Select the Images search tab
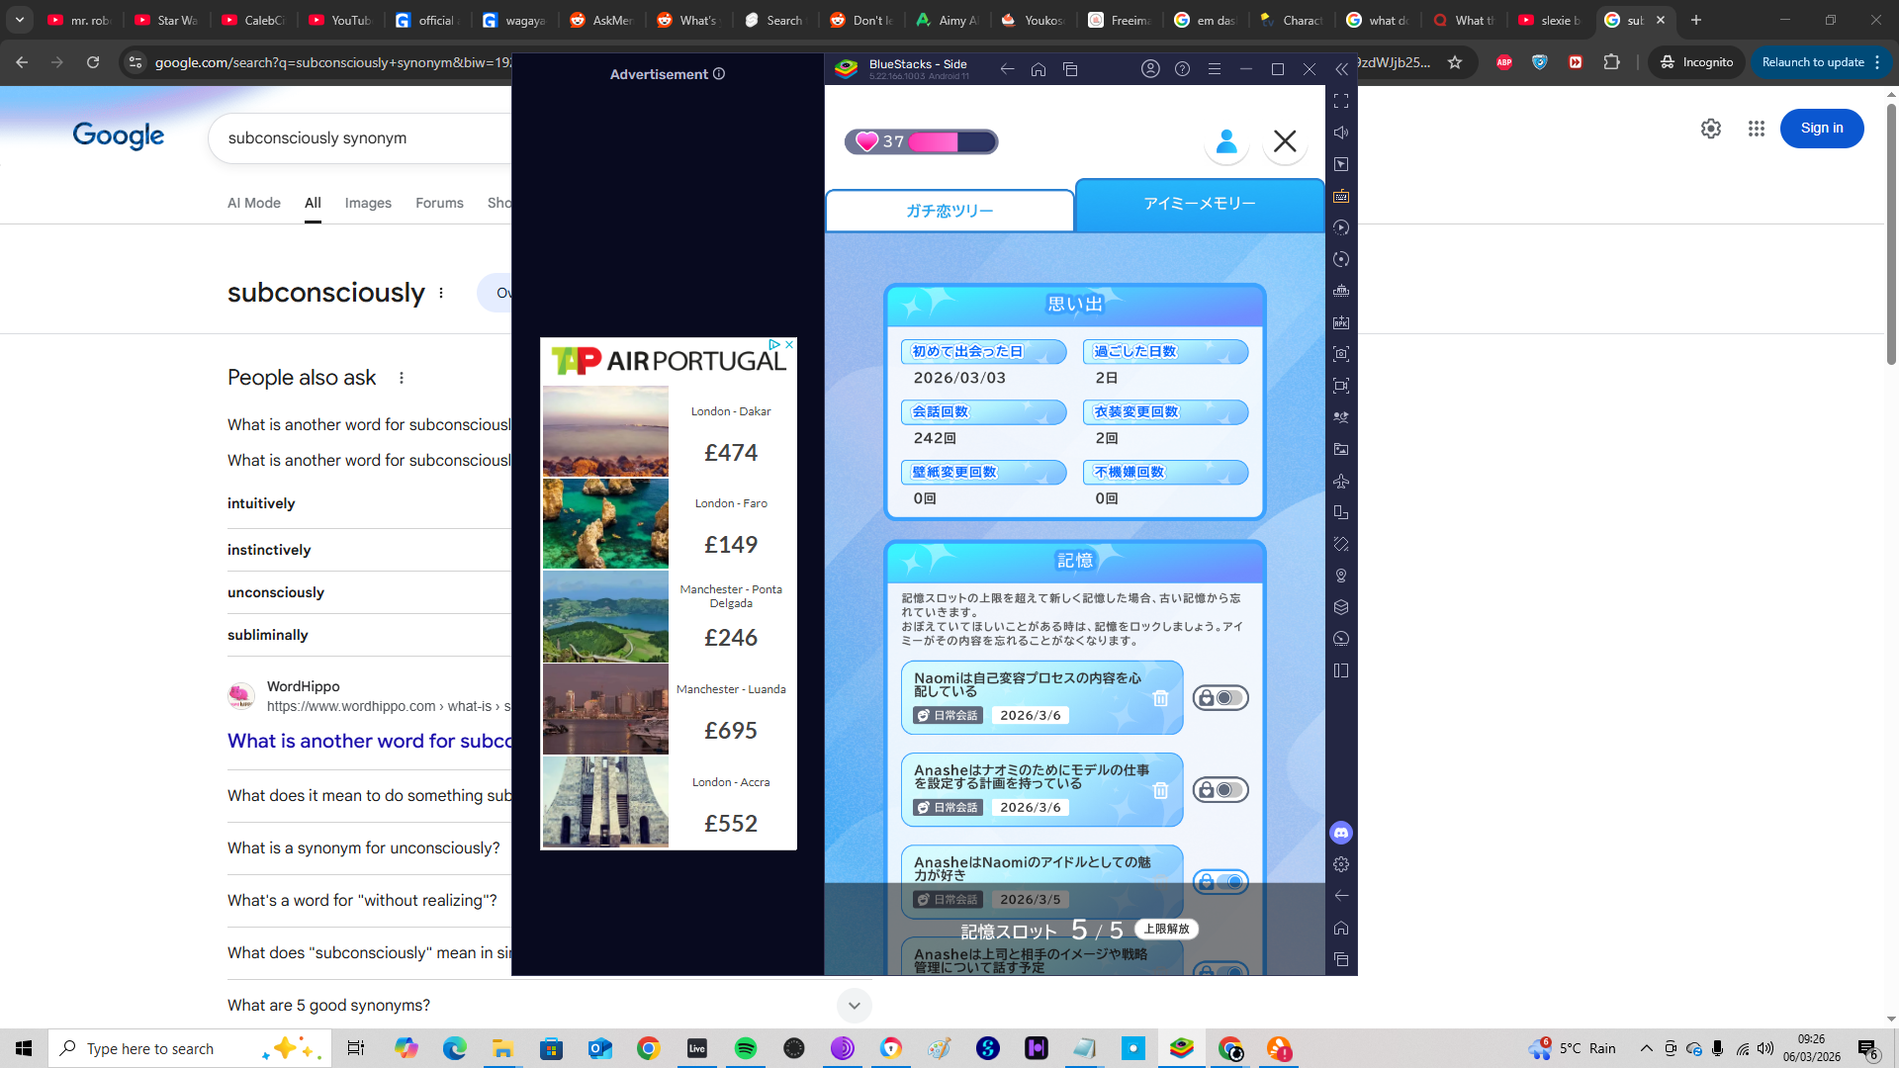Image resolution: width=1899 pixels, height=1068 pixels. coord(368,203)
